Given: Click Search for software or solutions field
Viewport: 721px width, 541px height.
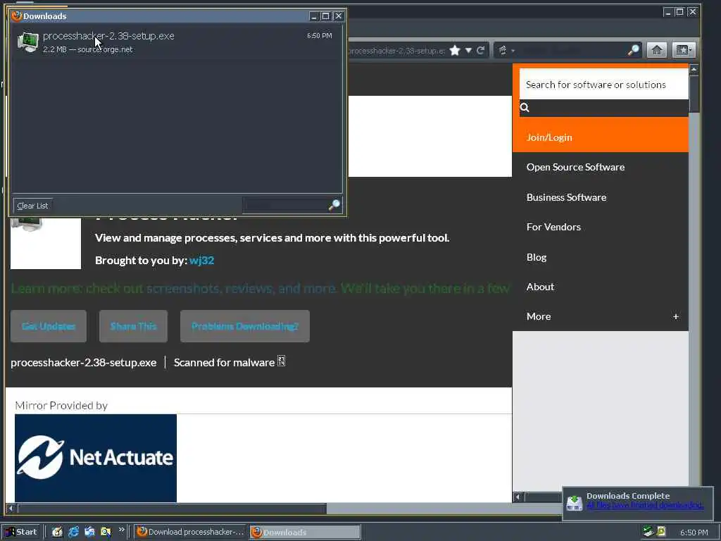Looking at the screenshot, I should [603, 85].
